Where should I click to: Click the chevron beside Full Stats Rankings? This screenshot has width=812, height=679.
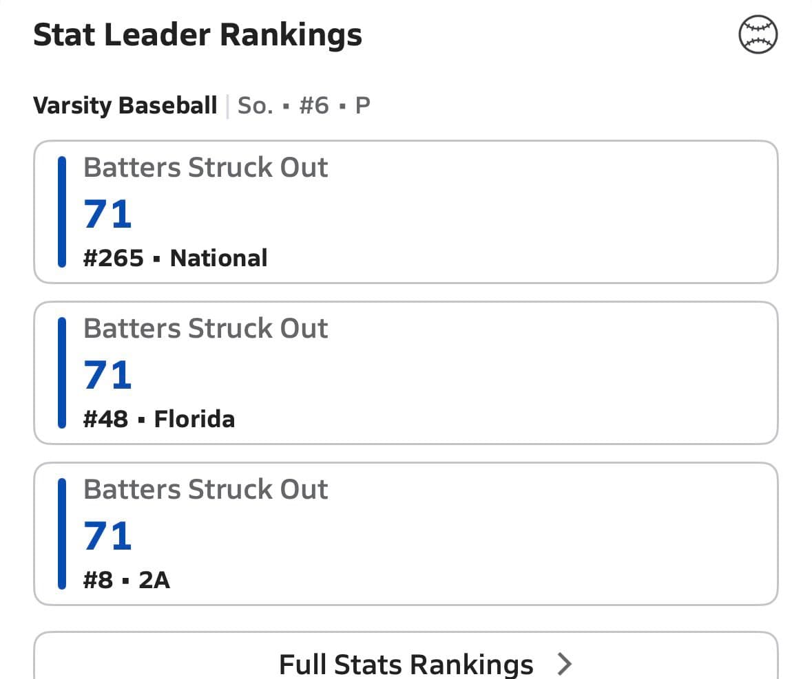565,664
